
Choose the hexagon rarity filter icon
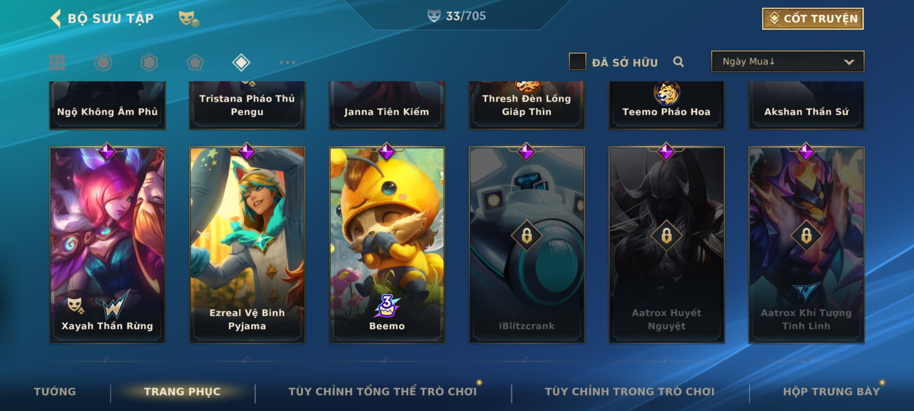click(x=149, y=62)
